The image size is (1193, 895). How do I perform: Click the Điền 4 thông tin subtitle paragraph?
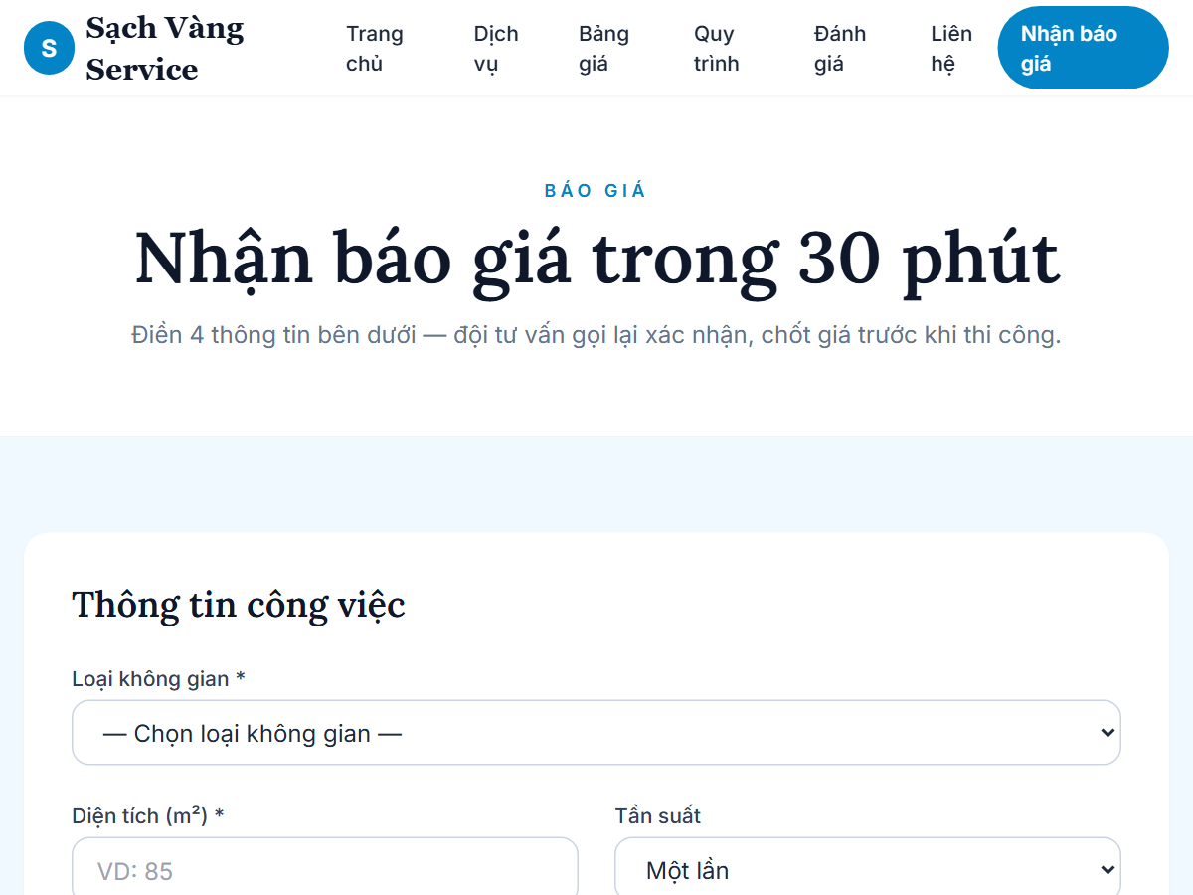596,335
